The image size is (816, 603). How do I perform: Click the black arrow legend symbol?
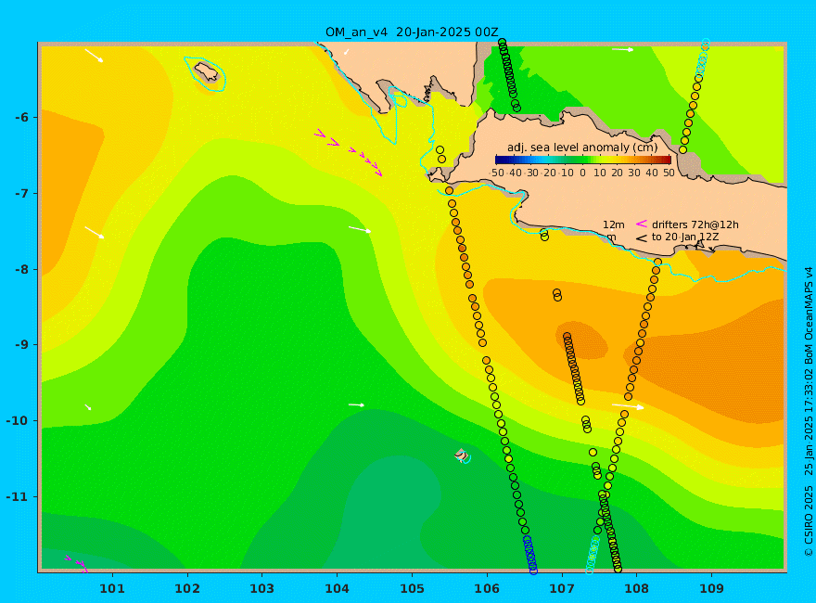[x=641, y=238]
